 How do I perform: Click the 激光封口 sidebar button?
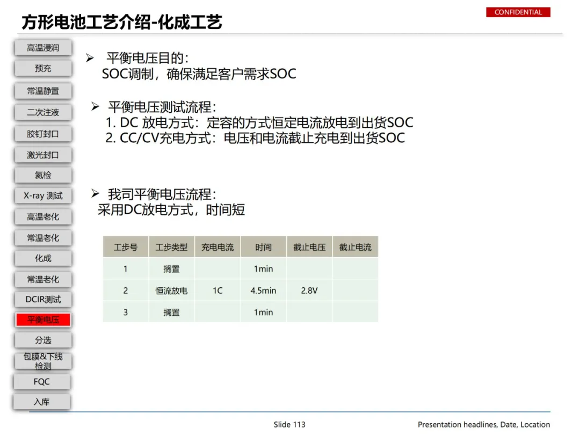point(43,155)
